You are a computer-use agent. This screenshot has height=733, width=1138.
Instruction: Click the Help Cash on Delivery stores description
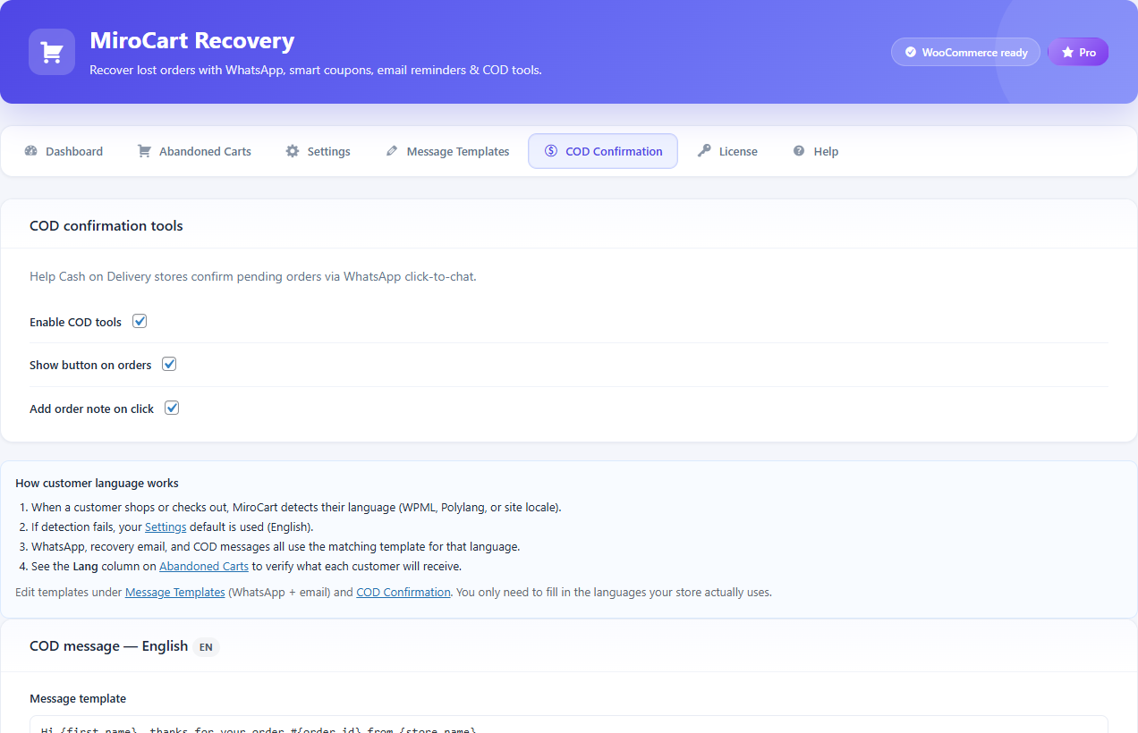(253, 276)
